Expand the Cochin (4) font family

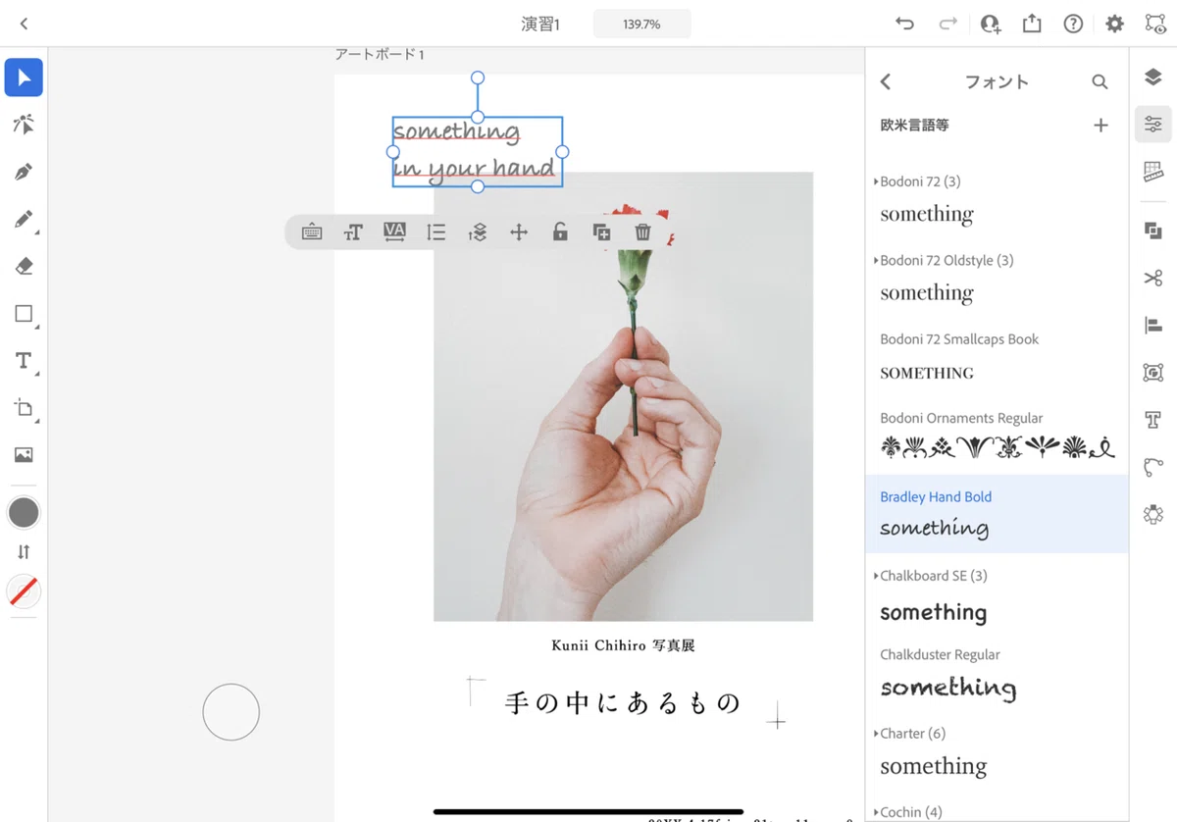908,812
